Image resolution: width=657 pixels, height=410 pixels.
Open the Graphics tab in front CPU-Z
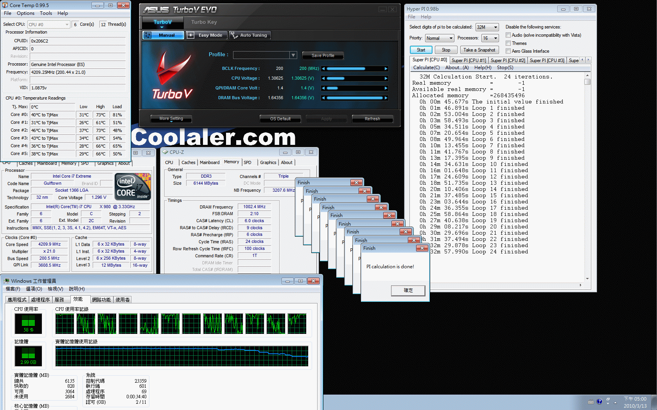pyautogui.click(x=268, y=162)
